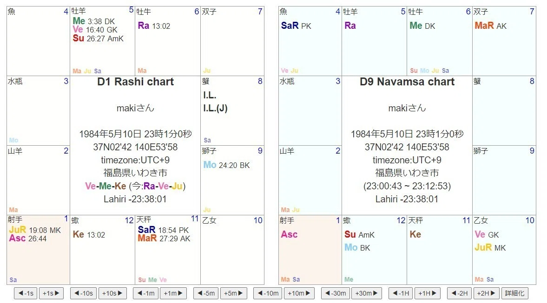Click the I.L. label in D1 Cancer house

pos(210,95)
